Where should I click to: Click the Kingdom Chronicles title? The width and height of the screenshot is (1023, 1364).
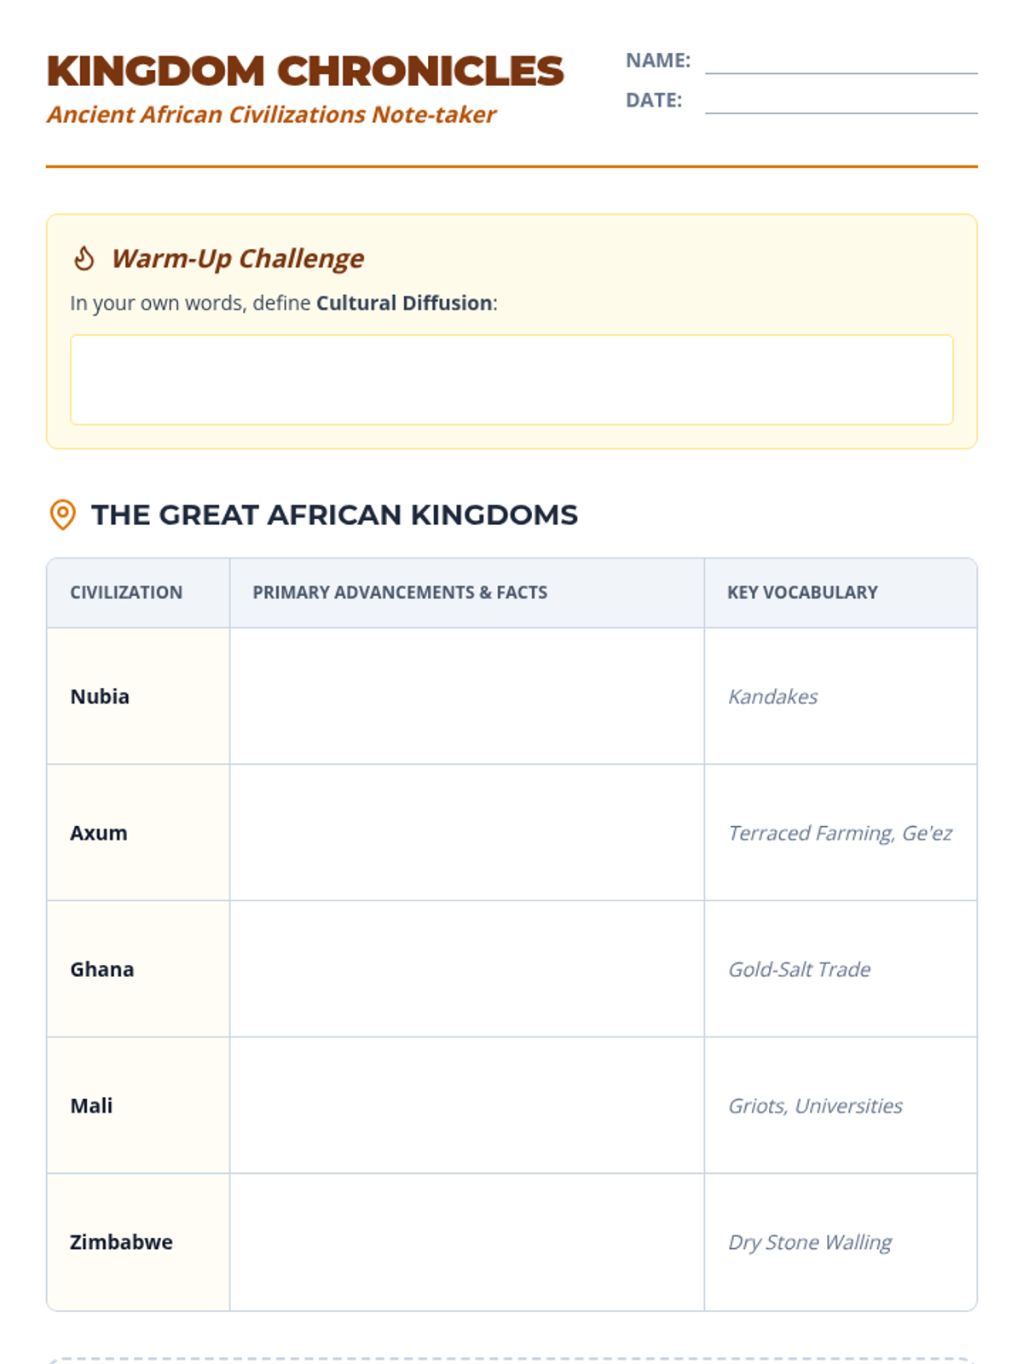tap(305, 71)
